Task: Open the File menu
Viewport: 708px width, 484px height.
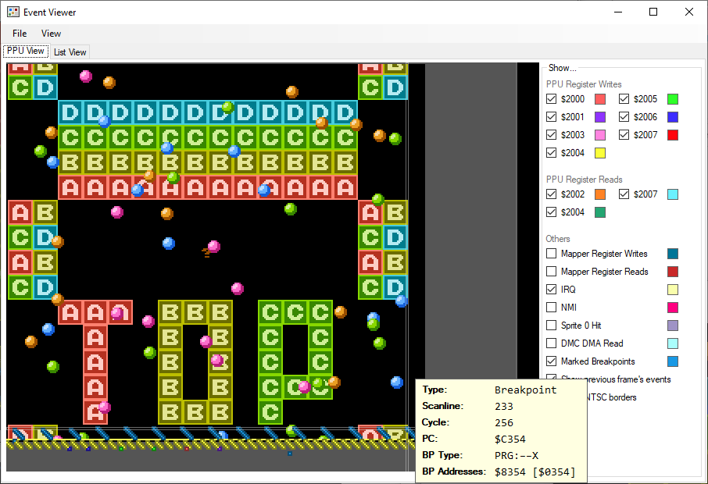Action: coord(20,34)
